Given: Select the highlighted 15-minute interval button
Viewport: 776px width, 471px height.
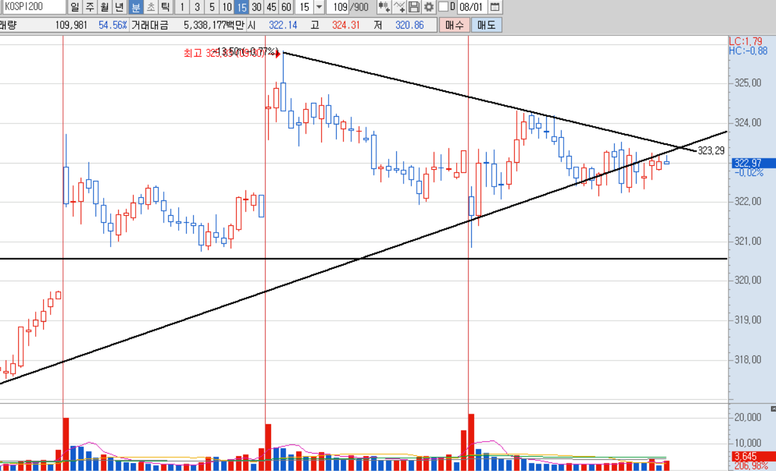Looking at the screenshot, I should [242, 7].
